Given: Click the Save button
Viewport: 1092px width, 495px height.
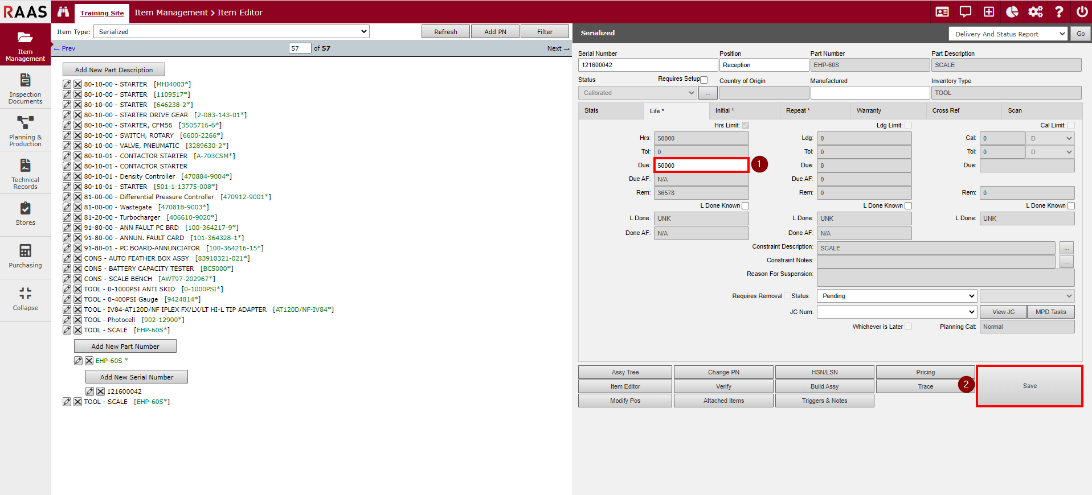Looking at the screenshot, I should click(x=1029, y=386).
